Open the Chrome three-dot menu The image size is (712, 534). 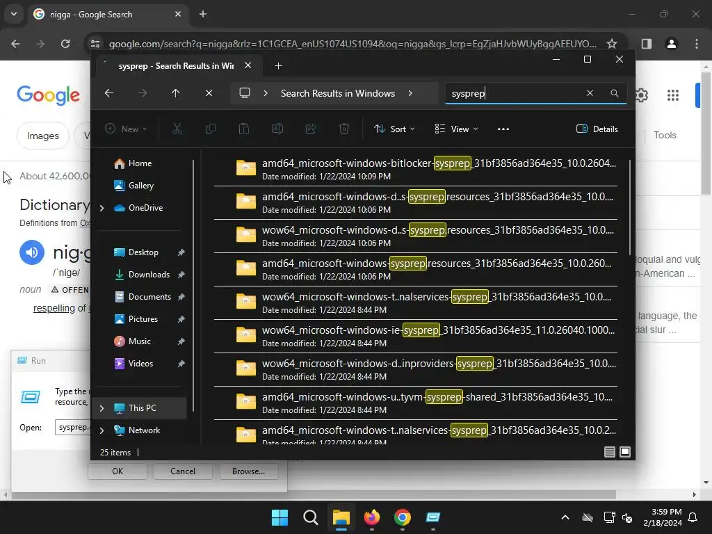(697, 44)
